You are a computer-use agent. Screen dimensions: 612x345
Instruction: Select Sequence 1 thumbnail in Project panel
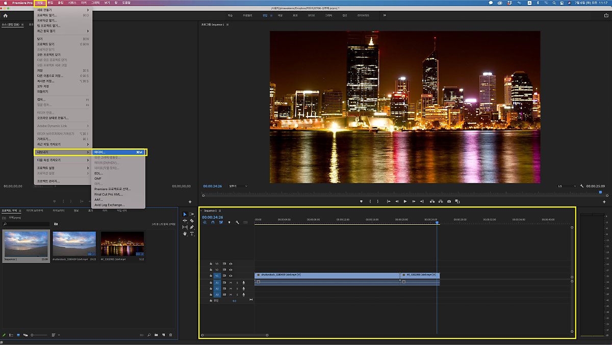(x=26, y=244)
